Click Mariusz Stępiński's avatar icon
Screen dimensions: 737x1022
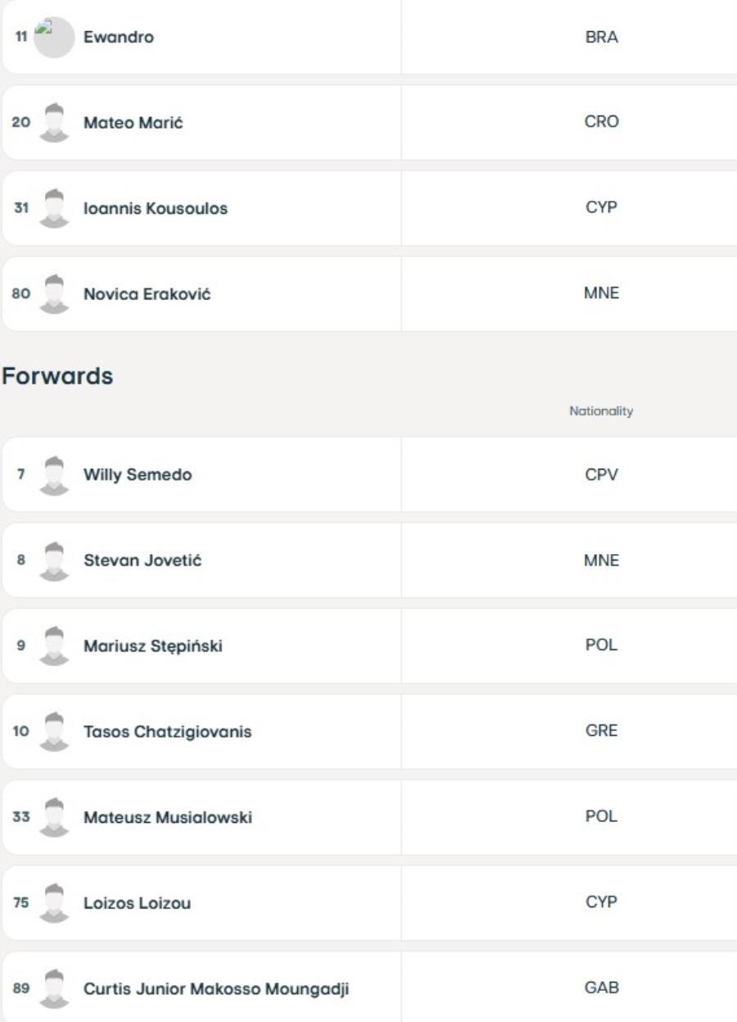coord(54,646)
